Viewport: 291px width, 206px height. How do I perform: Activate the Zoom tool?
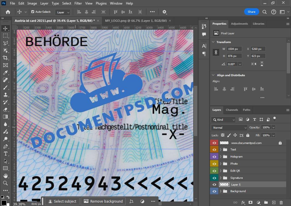[x=5, y=183]
